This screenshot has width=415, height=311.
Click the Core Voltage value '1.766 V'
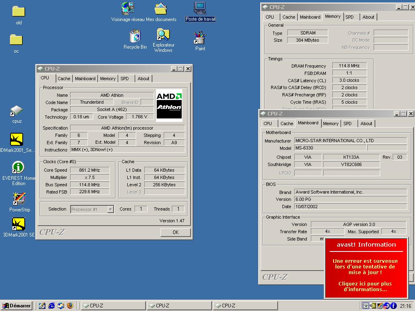tap(139, 117)
